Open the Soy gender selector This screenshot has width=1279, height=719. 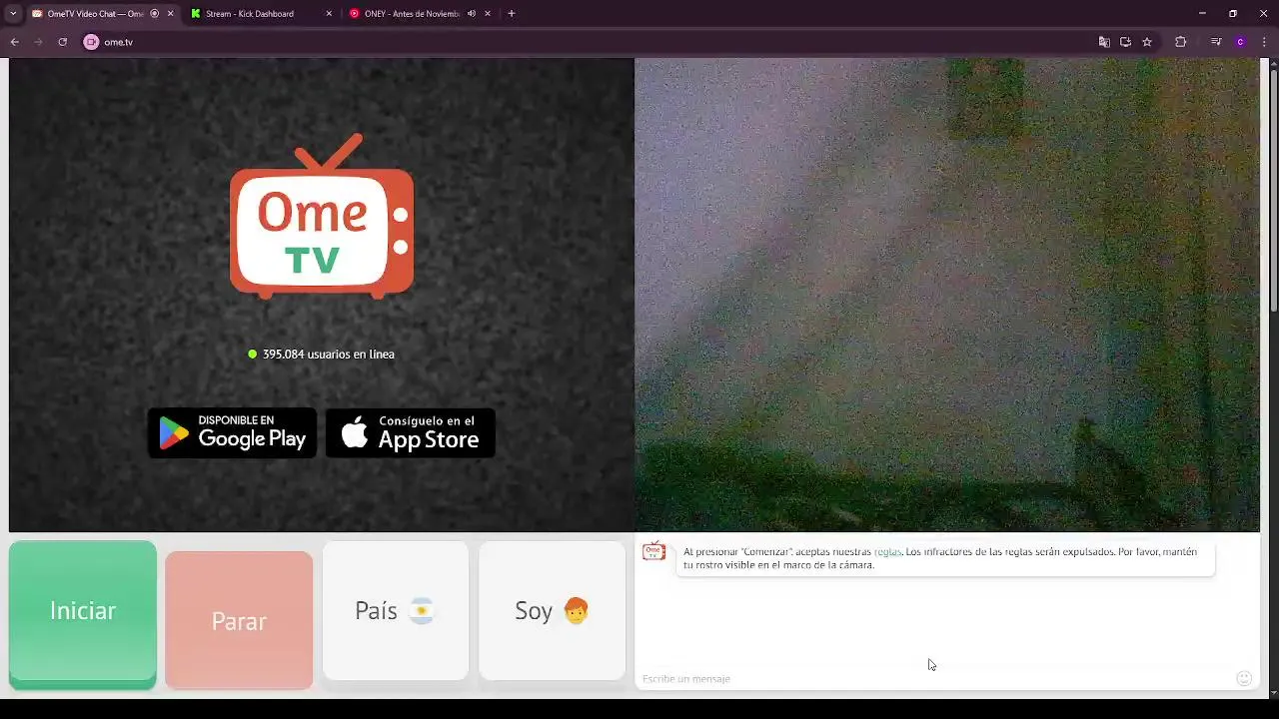pos(552,611)
